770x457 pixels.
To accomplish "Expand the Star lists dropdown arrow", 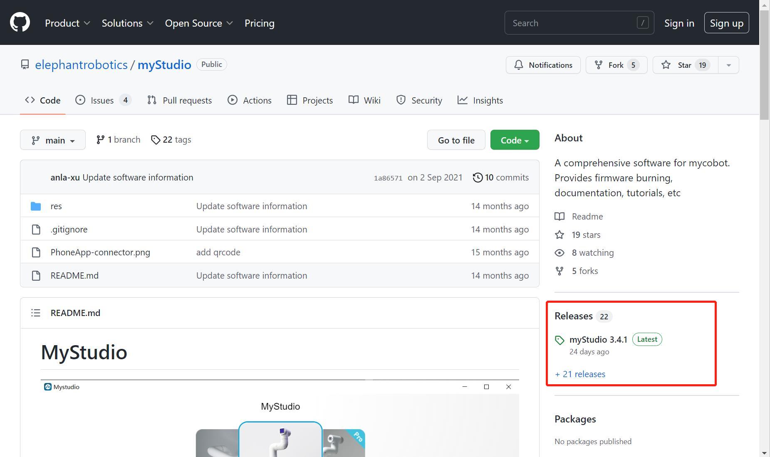I will tap(728, 65).
